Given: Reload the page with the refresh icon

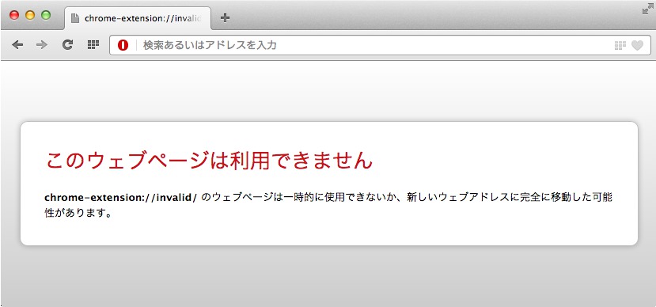Looking at the screenshot, I should tap(67, 45).
